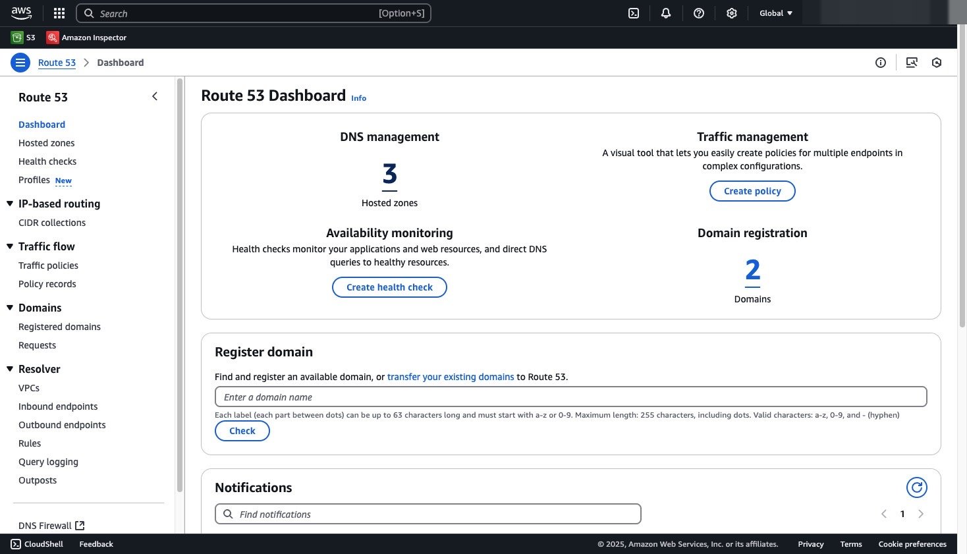Select Dashboard in the sidebar
967x554 pixels.
coord(41,125)
